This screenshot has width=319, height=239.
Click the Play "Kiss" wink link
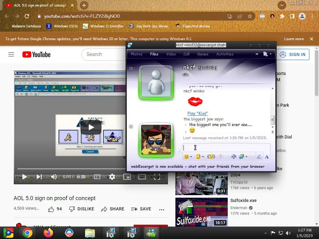click(x=197, y=113)
